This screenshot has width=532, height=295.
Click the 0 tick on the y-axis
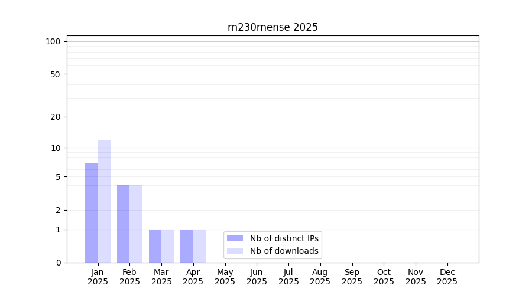click(x=58, y=263)
